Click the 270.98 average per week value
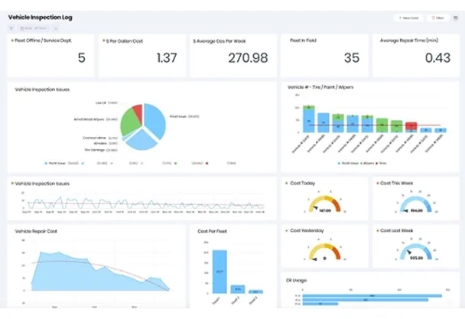 (x=248, y=58)
